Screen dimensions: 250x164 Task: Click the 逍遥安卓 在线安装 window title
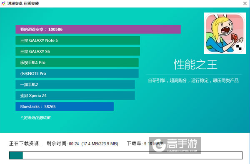pyautogui.click(x=23, y=3)
